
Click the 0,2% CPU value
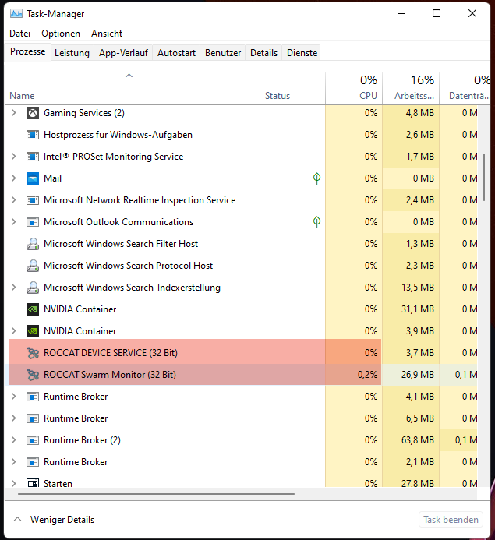point(367,375)
